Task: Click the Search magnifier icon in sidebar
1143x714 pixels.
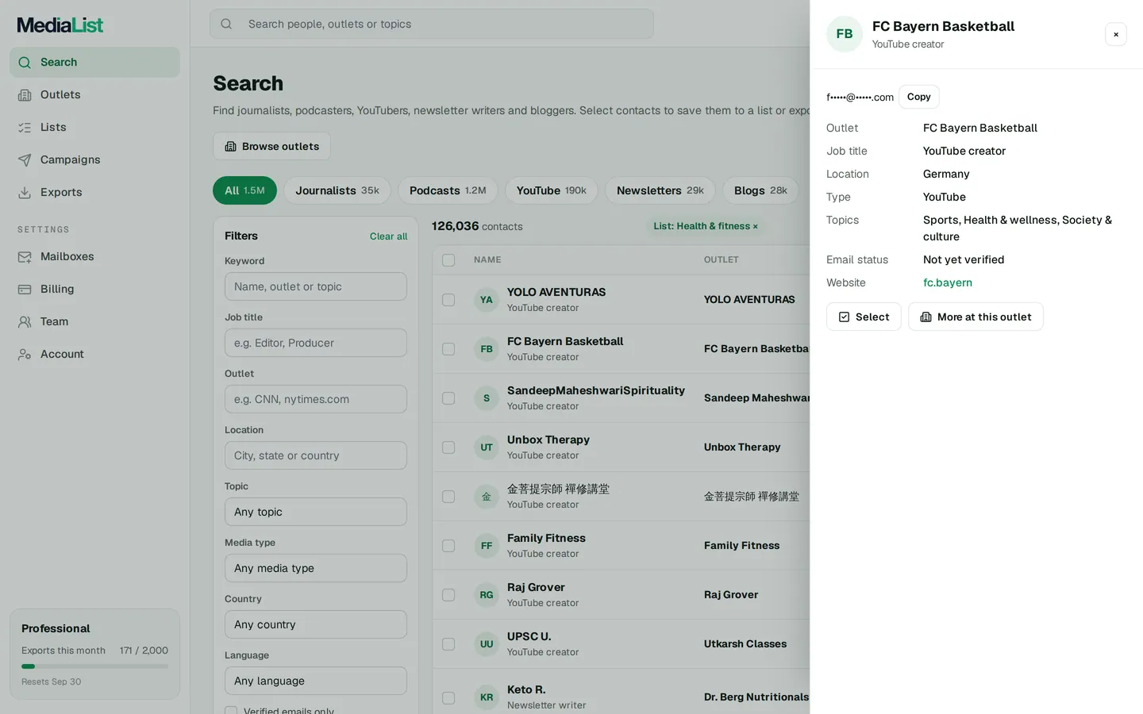Action: 25,62
